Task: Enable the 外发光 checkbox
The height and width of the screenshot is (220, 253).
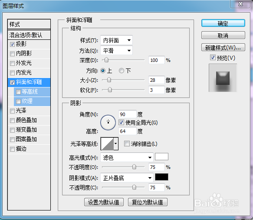Action: (12, 63)
